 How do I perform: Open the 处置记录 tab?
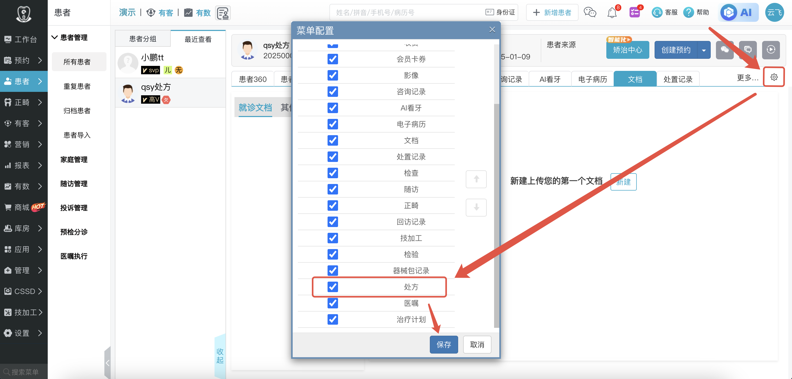point(678,79)
